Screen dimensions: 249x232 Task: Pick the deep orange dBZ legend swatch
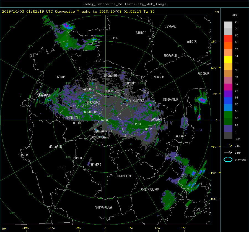click(x=228, y=46)
